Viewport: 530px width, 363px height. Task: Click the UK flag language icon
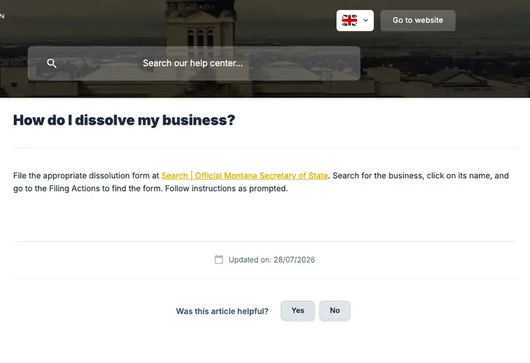coord(349,20)
